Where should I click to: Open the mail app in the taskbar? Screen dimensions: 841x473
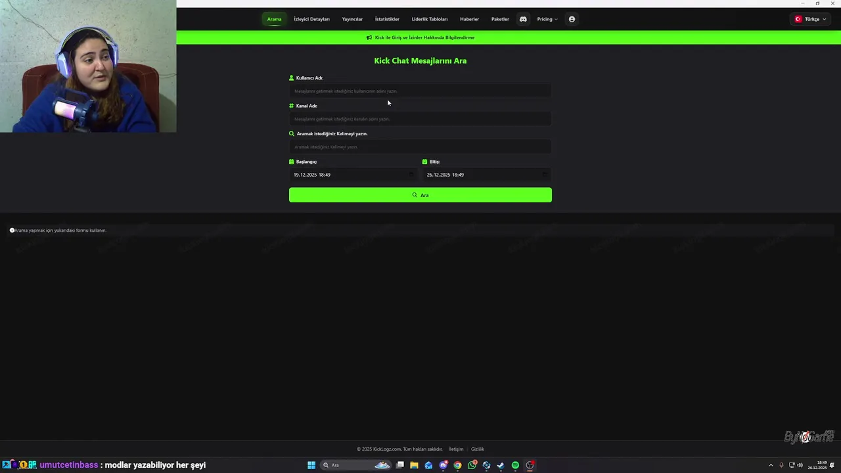[x=428, y=465]
